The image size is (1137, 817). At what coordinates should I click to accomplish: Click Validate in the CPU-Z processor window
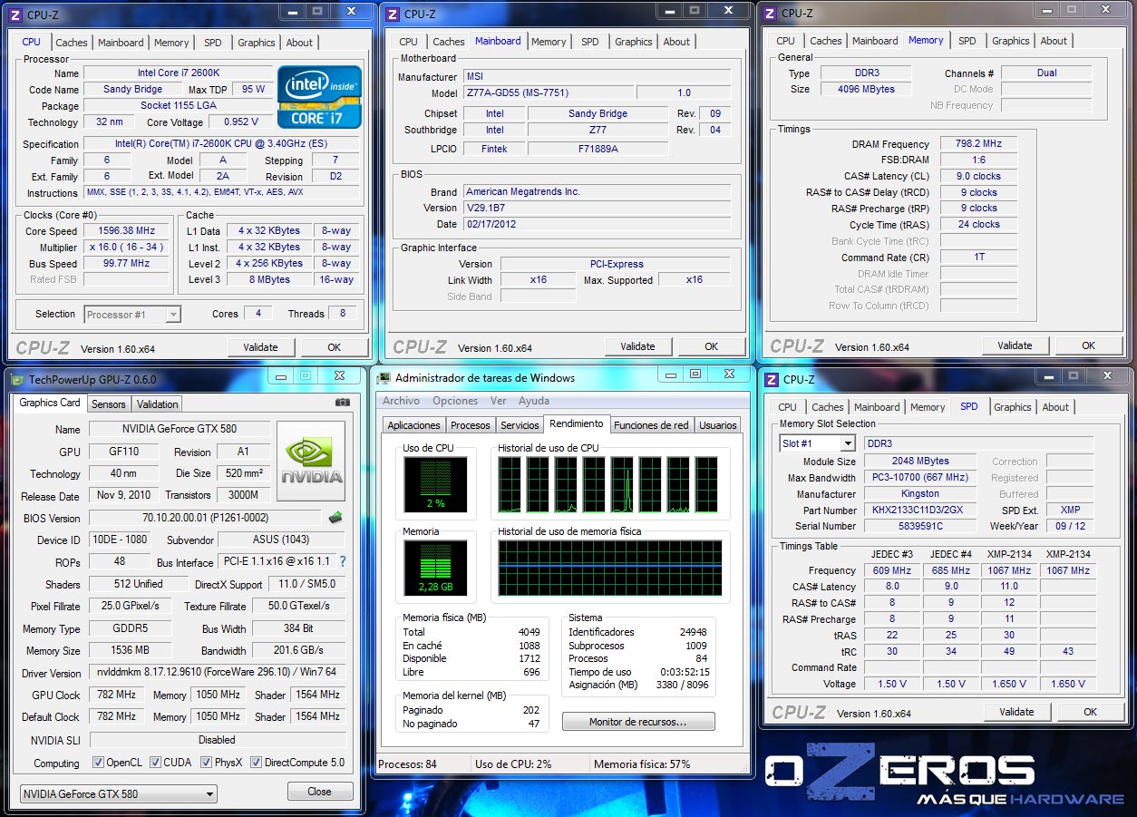tap(260, 347)
